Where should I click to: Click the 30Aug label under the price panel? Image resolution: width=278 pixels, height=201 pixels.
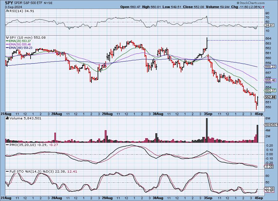pyautogui.click(x=158, y=114)
